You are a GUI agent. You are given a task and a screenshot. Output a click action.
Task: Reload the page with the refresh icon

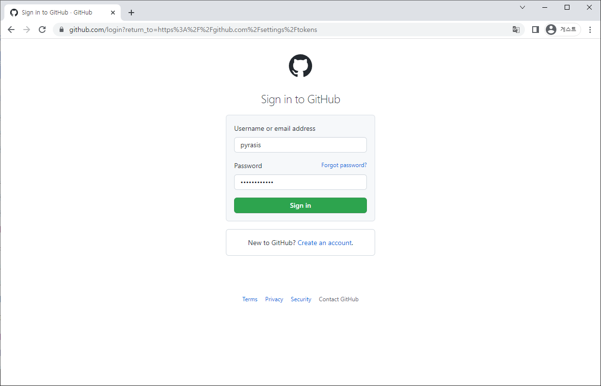pos(42,30)
